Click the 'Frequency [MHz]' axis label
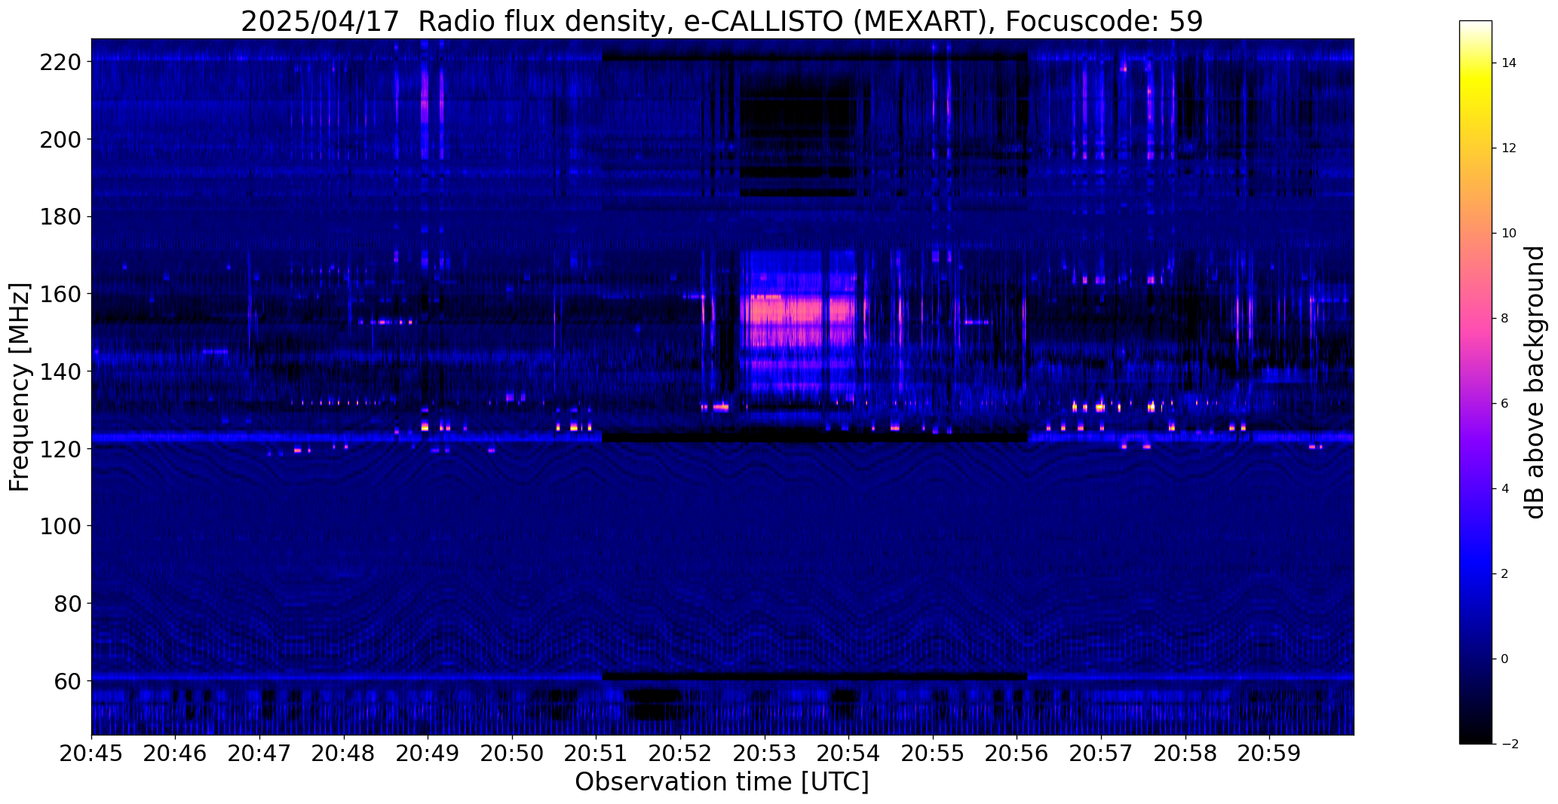 19,387
